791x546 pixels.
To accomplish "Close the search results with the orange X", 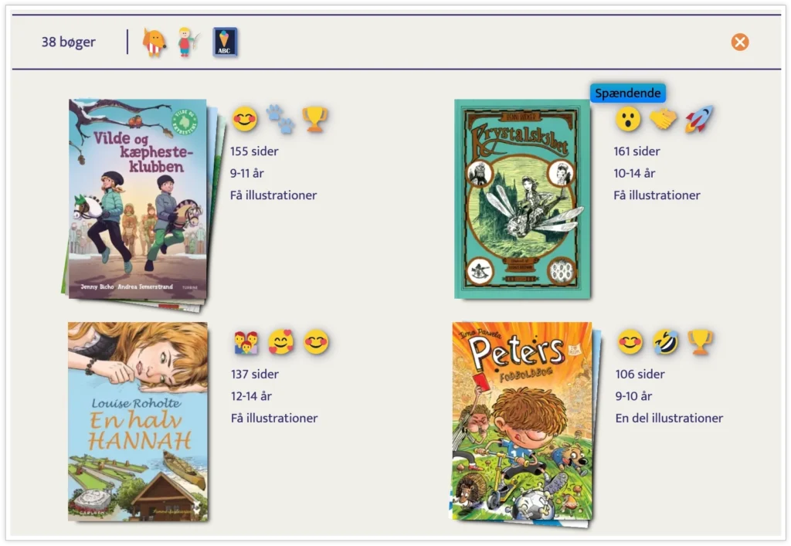I will pyautogui.click(x=740, y=42).
